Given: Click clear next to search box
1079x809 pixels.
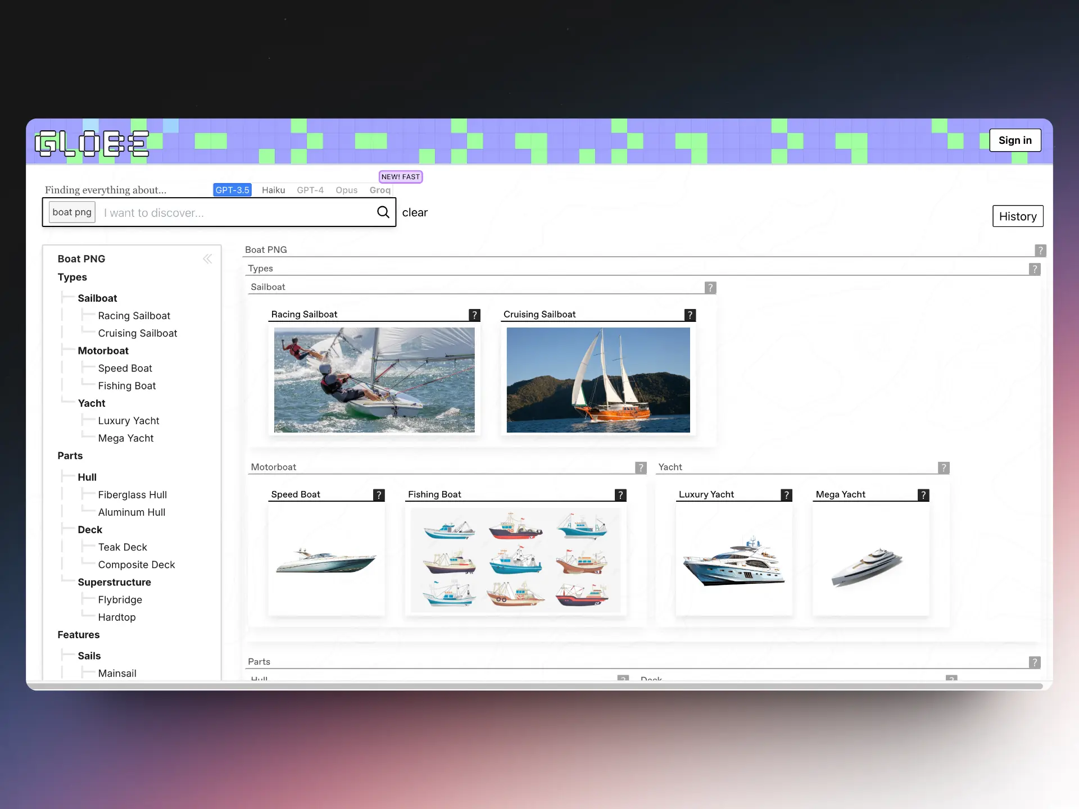Looking at the screenshot, I should click(415, 212).
